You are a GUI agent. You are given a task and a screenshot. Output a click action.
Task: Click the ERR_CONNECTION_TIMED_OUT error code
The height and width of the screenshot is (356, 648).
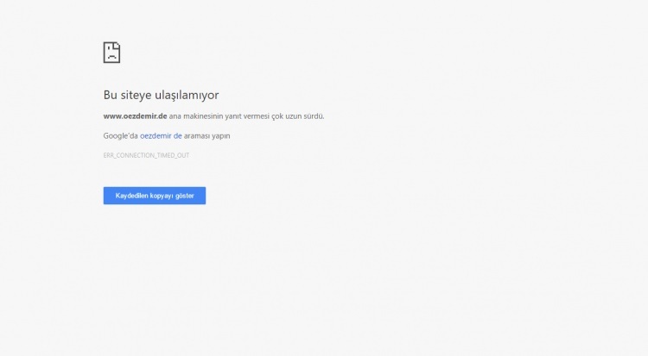click(146, 155)
